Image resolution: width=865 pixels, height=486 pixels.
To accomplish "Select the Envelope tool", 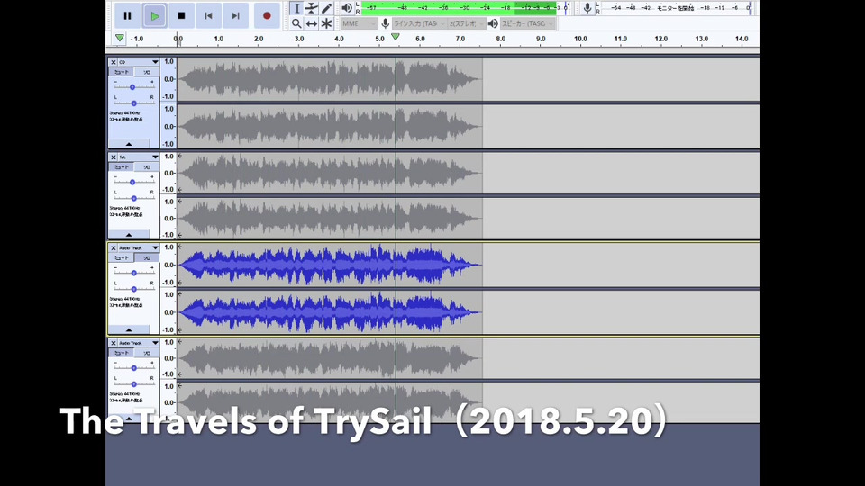I will [x=312, y=8].
